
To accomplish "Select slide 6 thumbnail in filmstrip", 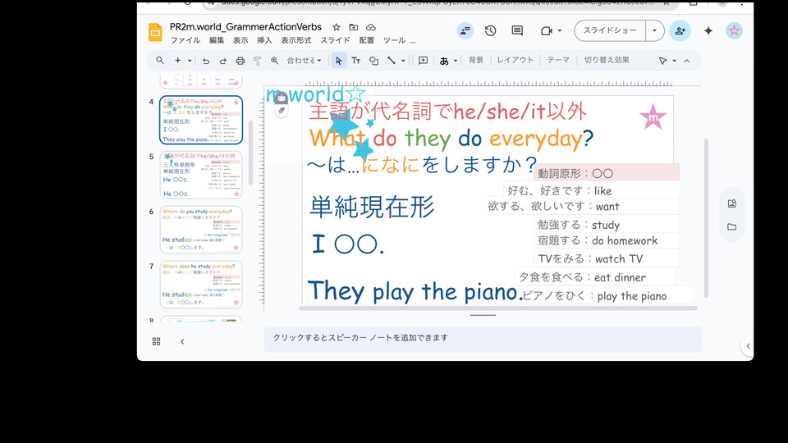I will coord(201,230).
